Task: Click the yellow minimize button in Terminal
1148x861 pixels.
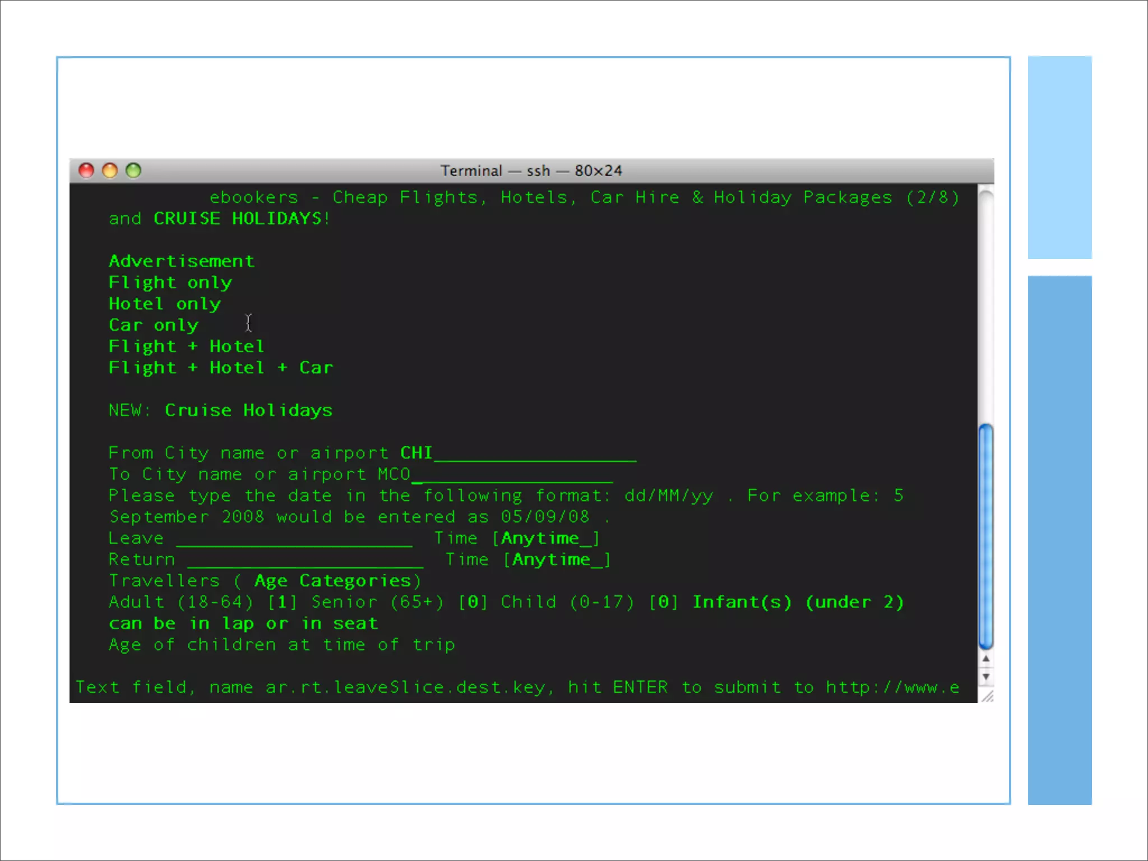Action: (110, 170)
